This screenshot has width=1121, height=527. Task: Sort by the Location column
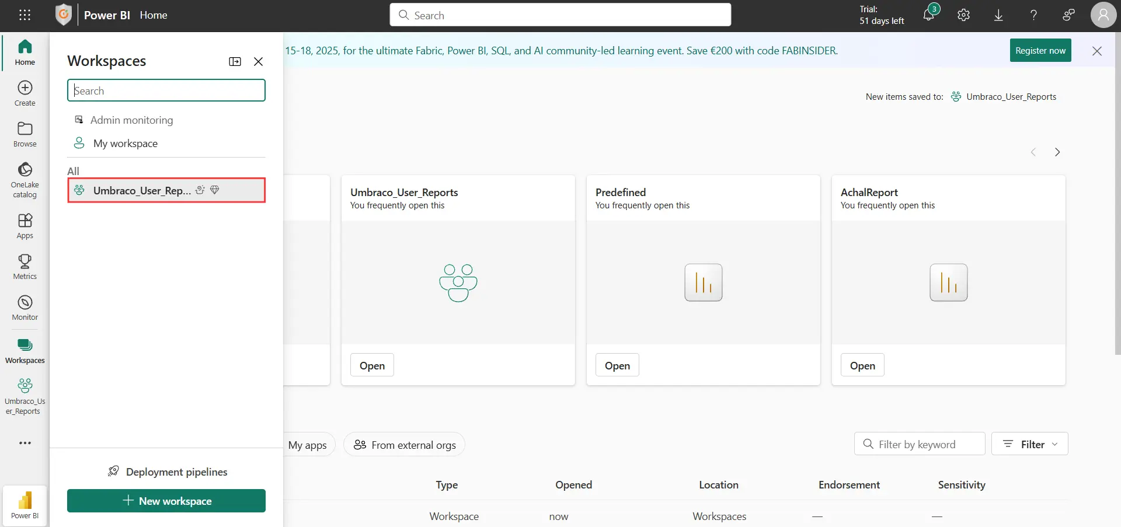click(719, 485)
